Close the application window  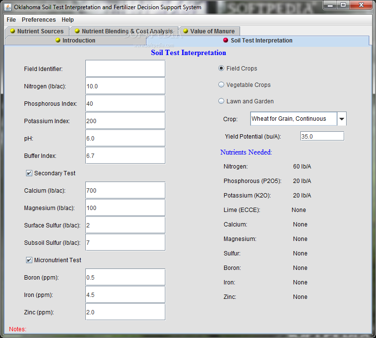click(362, 5)
